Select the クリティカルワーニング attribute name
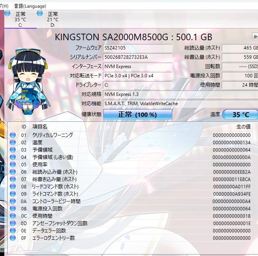 (x=52, y=135)
